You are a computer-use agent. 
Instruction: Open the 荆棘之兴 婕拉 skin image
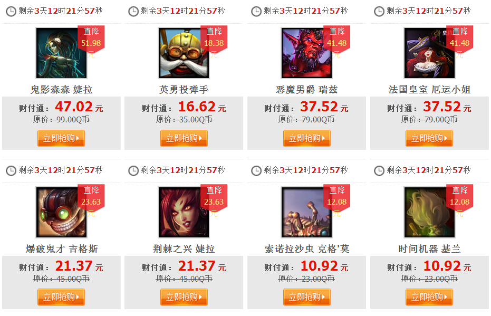coord(184,212)
